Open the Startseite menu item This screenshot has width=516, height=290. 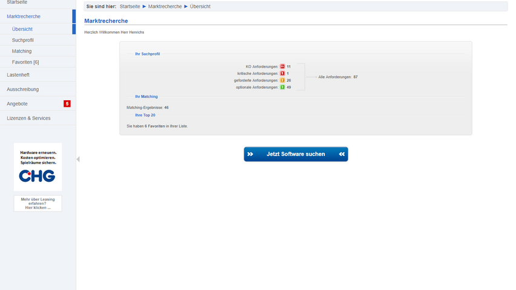click(x=17, y=2)
